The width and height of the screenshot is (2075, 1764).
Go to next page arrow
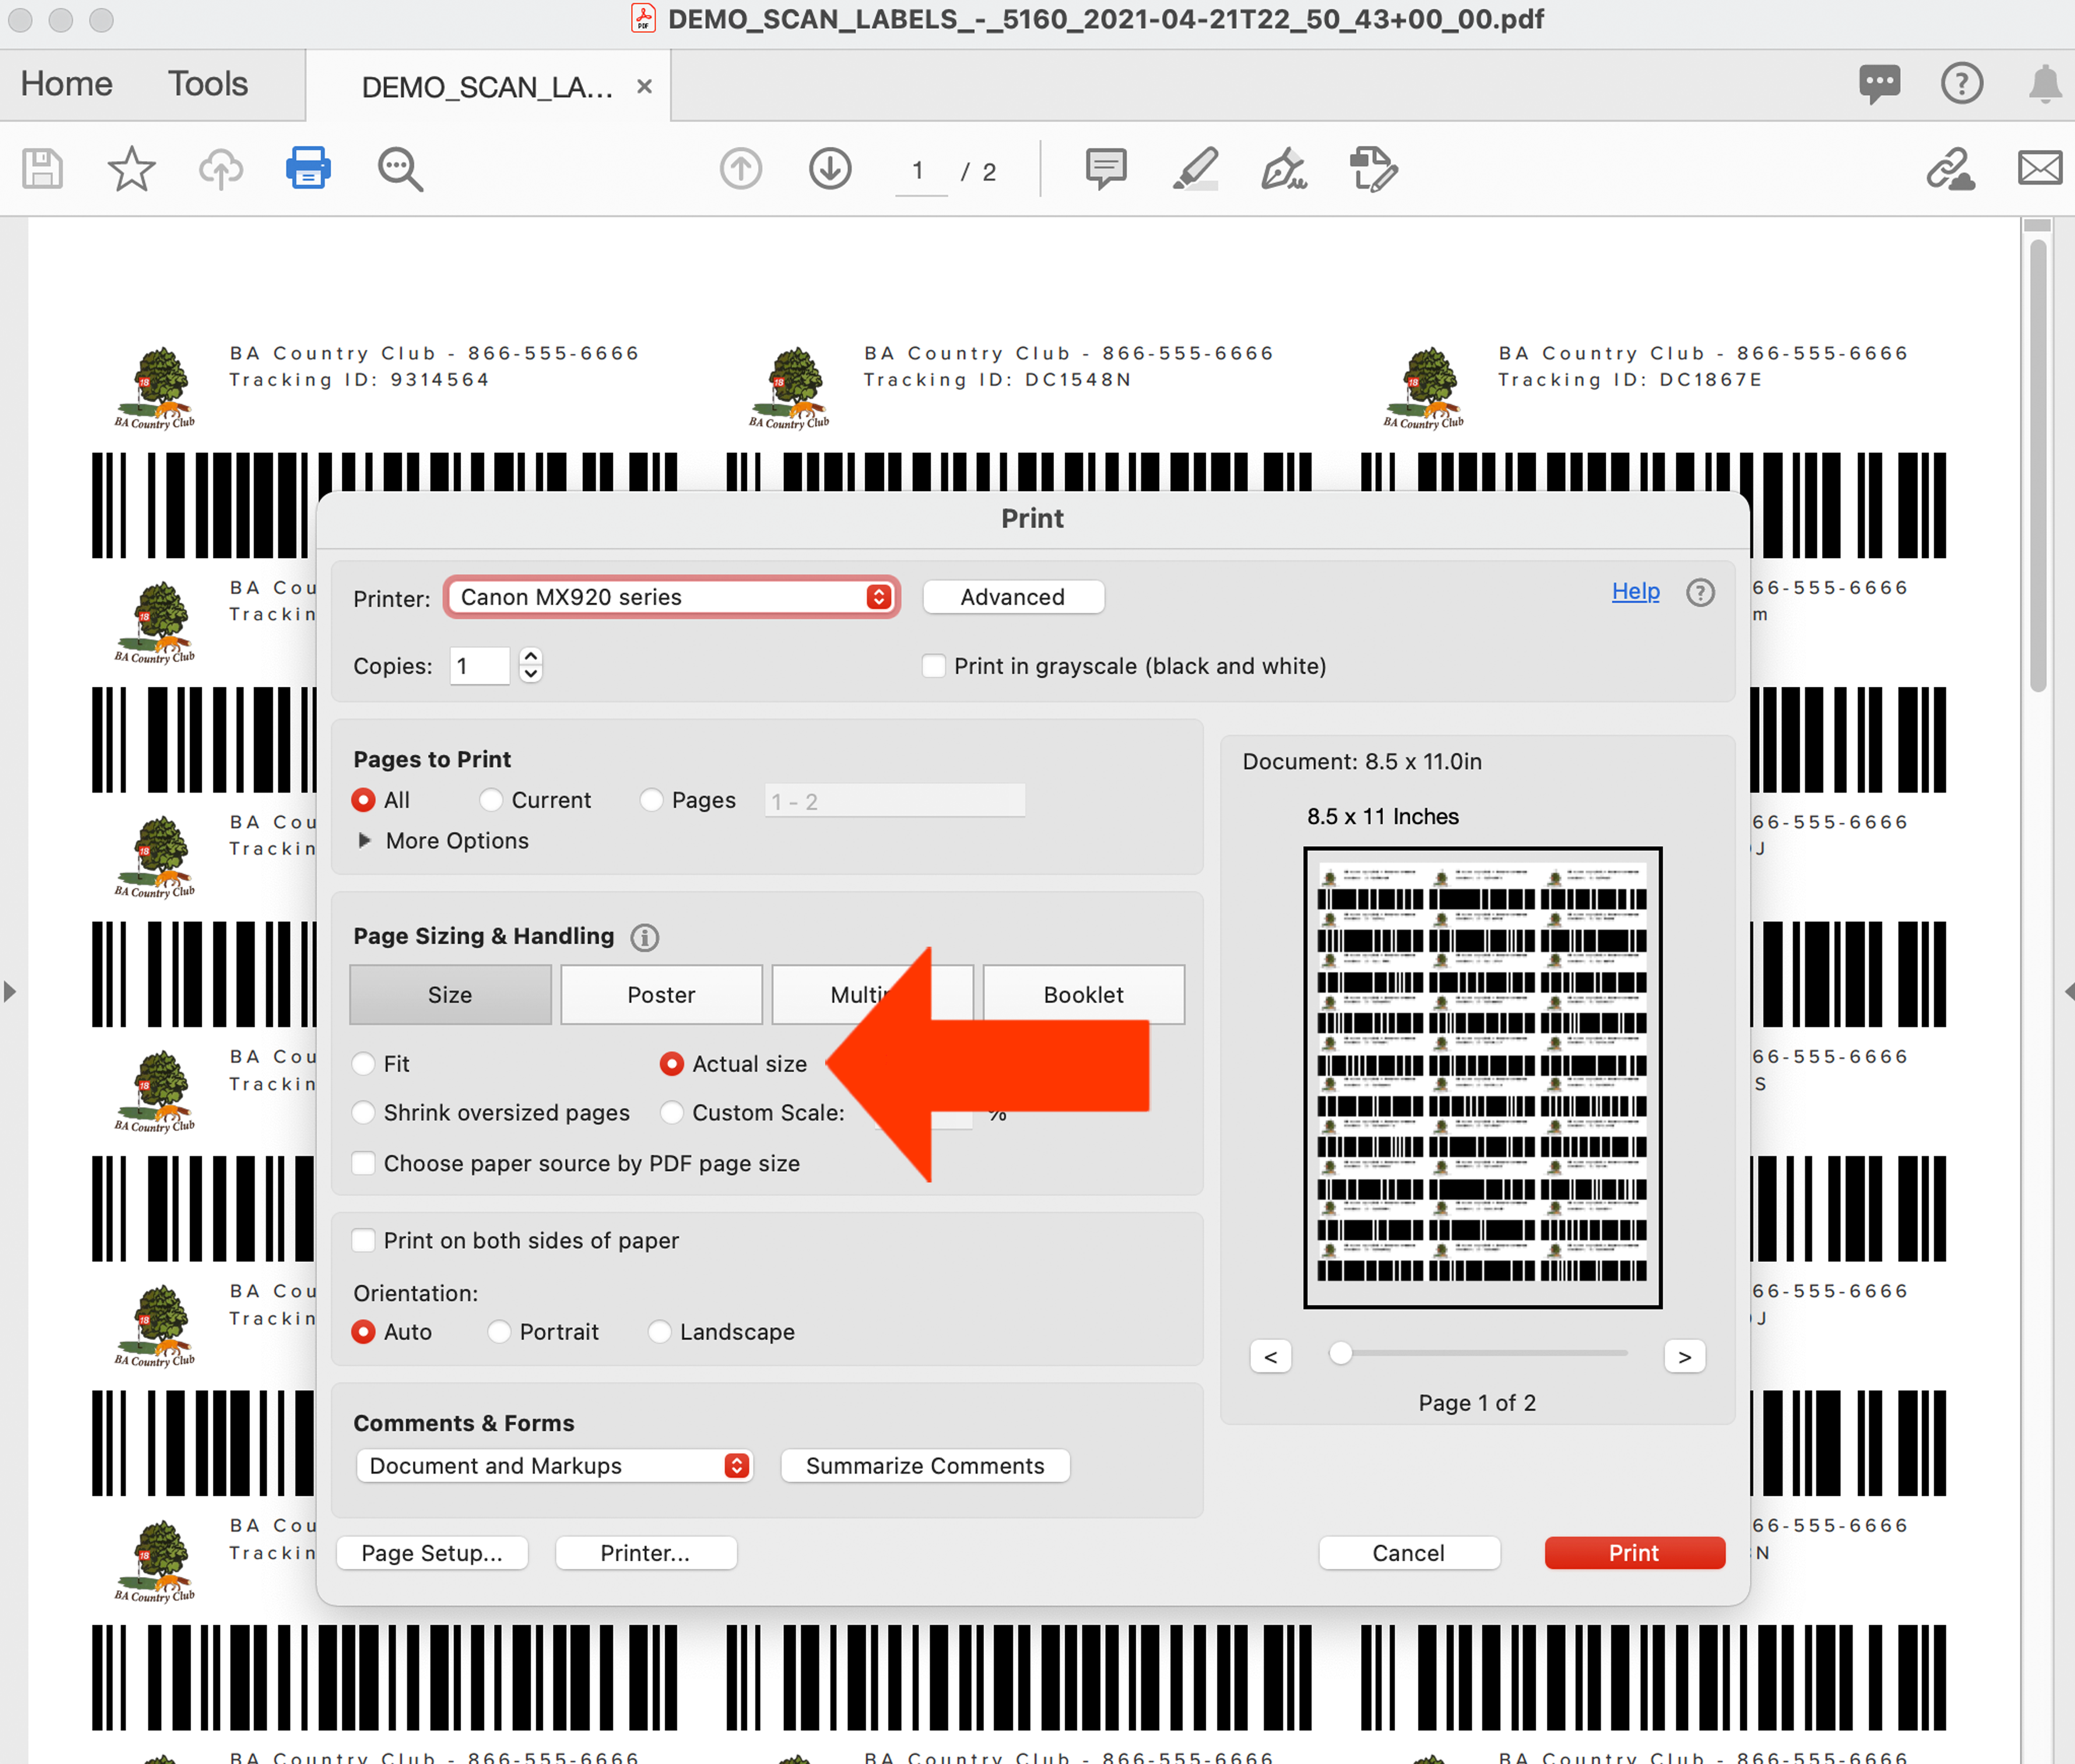(x=830, y=169)
